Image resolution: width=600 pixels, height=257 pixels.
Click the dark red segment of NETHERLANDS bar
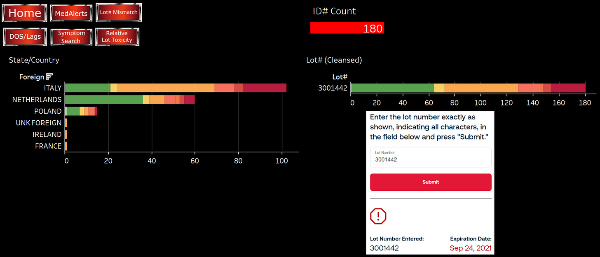coord(190,99)
